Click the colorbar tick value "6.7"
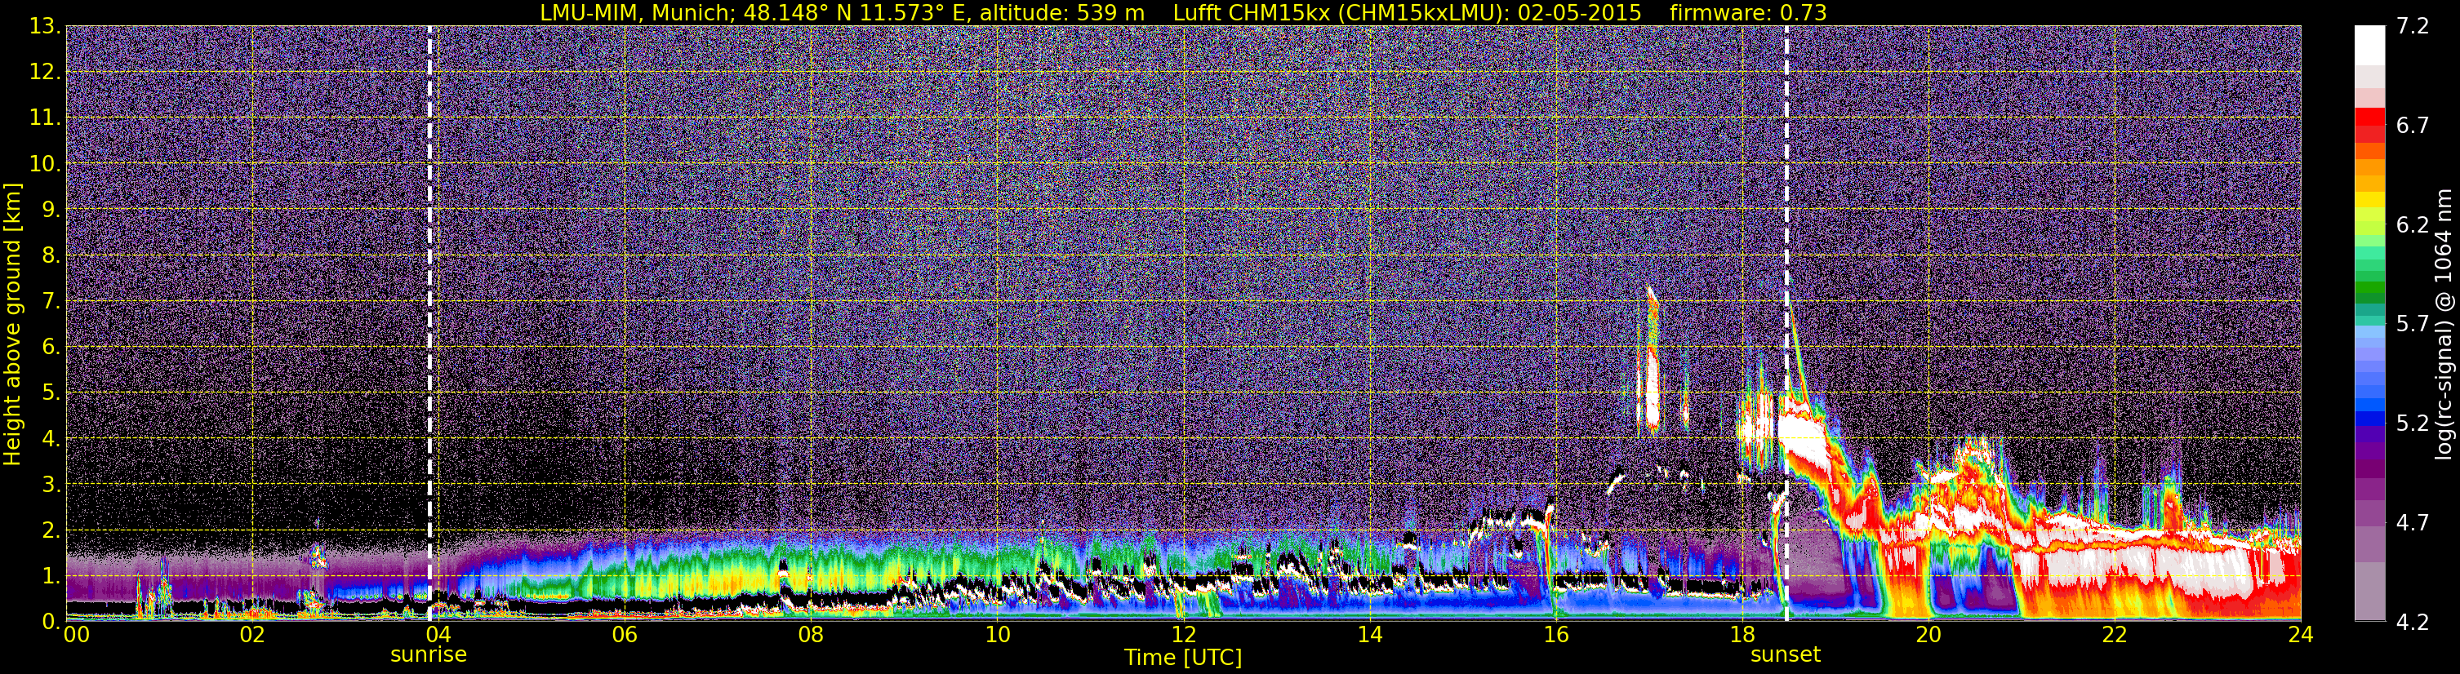 click(x=2413, y=126)
